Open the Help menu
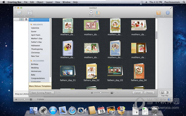The width and height of the screenshot is (186, 116). (75, 2)
